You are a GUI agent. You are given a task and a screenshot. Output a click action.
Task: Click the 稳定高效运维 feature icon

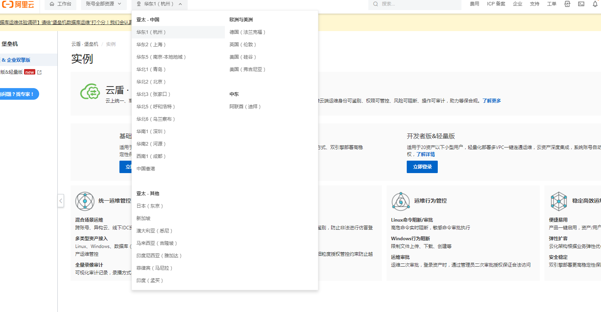[559, 201]
